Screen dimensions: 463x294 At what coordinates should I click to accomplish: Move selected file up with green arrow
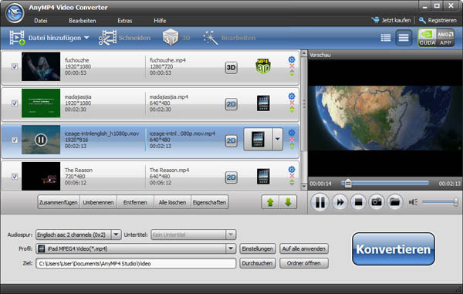pos(270,202)
